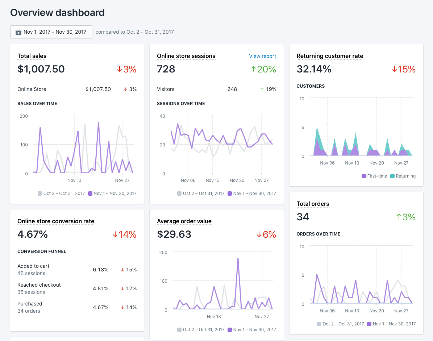433x341 pixels.
Task: Click the Online Store sales channel label
Action: pyautogui.click(x=32, y=89)
